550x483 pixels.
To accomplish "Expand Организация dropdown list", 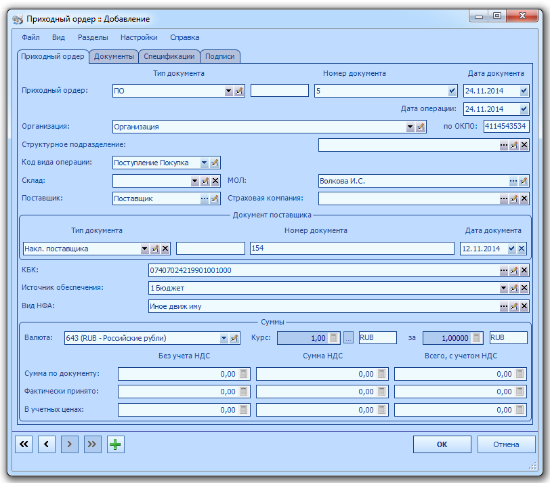I will coord(410,127).
